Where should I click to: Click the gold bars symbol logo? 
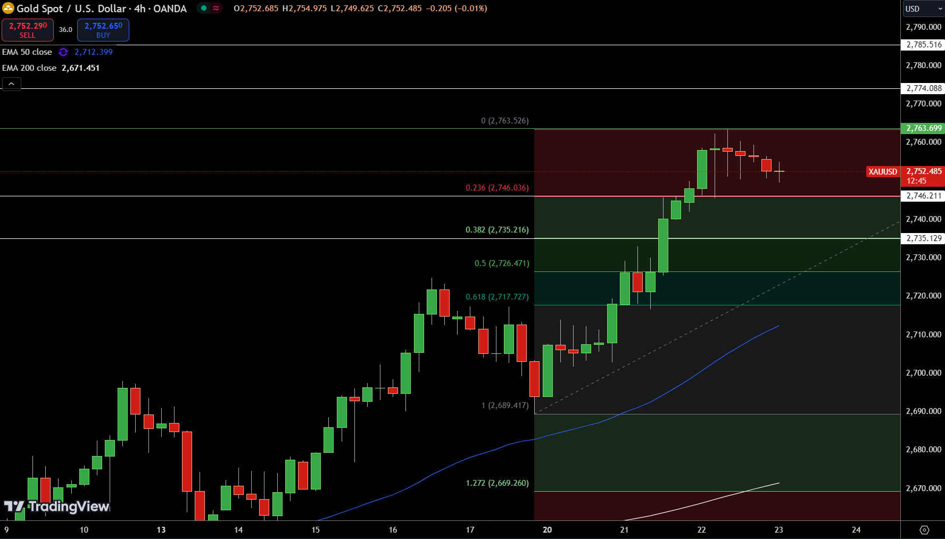coord(8,9)
